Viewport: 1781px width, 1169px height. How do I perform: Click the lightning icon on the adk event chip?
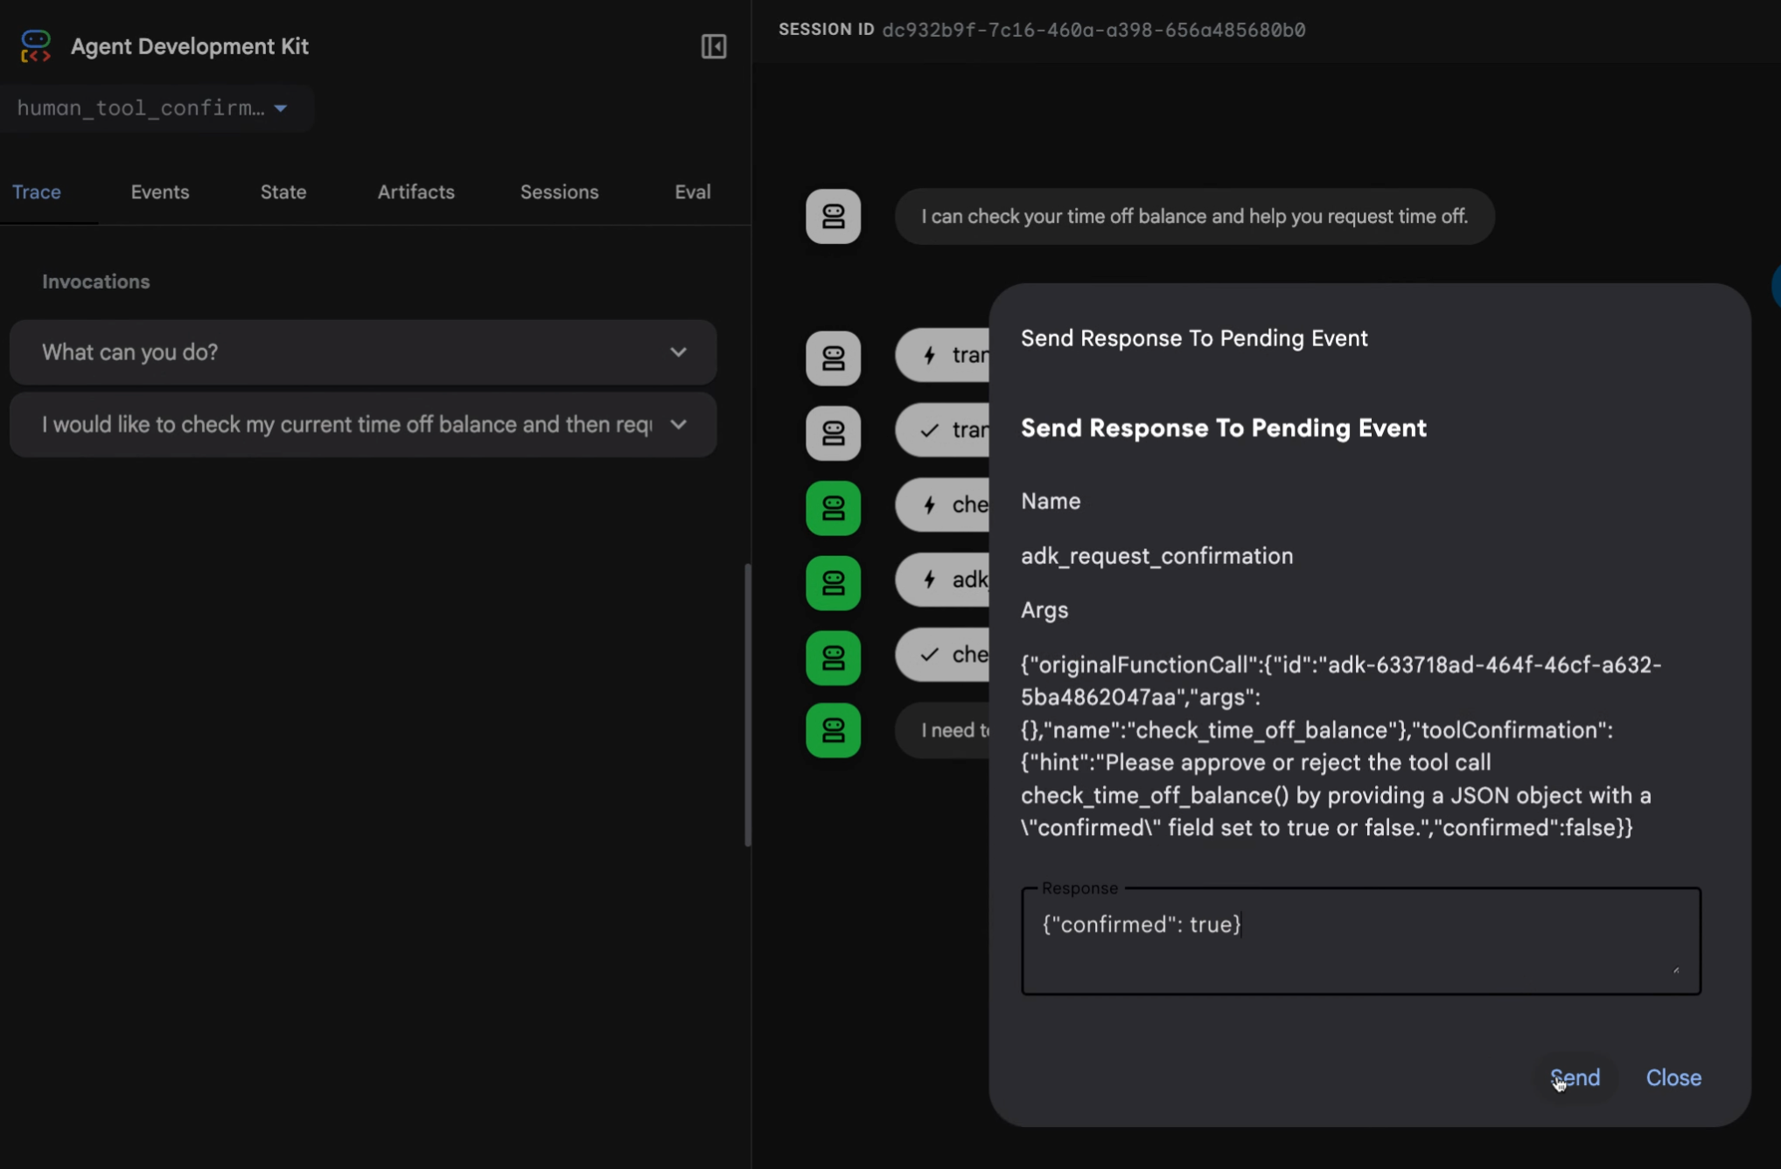pyautogui.click(x=928, y=579)
